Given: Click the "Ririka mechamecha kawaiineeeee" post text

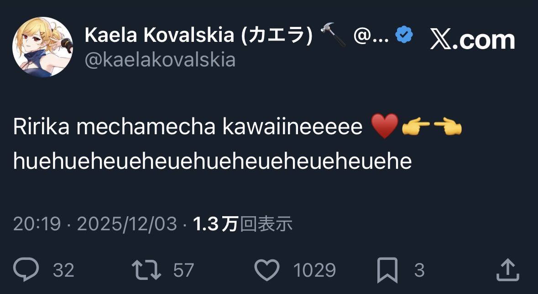Looking at the screenshot, I should [188, 128].
